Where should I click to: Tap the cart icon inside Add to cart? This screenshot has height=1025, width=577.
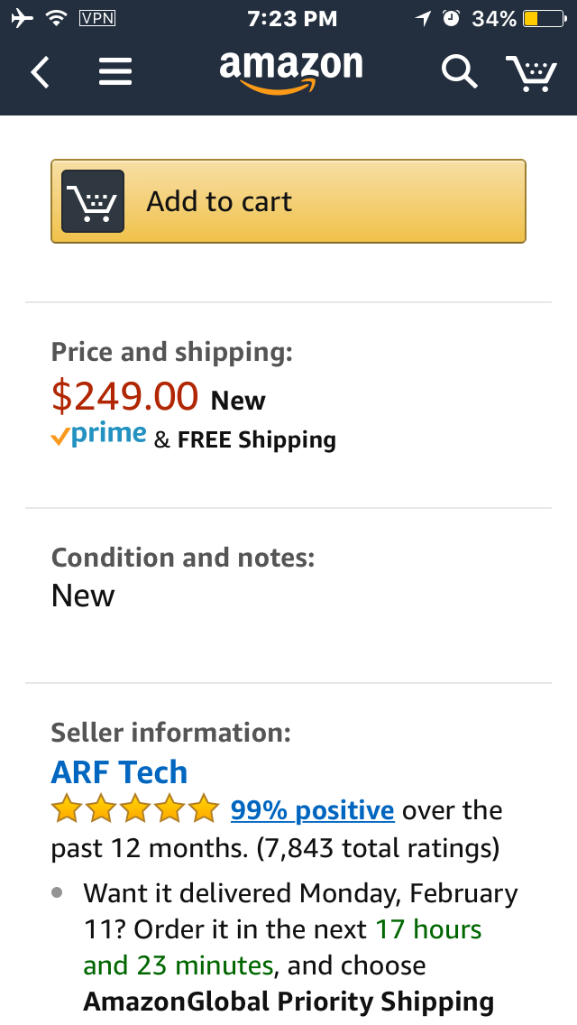(93, 201)
